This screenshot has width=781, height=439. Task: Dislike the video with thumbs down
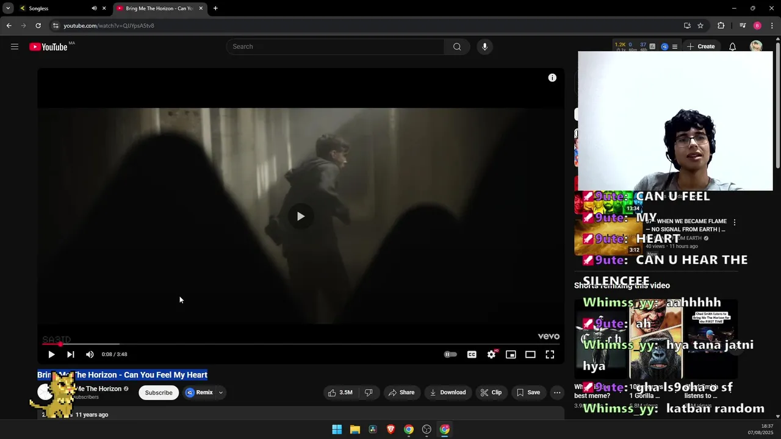coord(369,393)
